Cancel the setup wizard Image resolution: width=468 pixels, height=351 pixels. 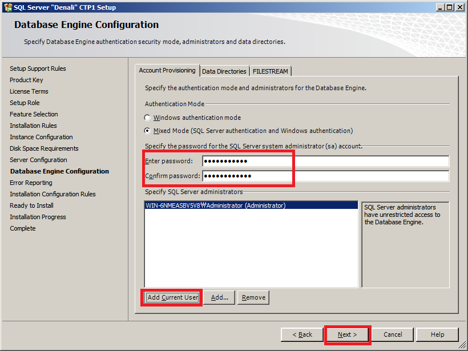point(393,334)
